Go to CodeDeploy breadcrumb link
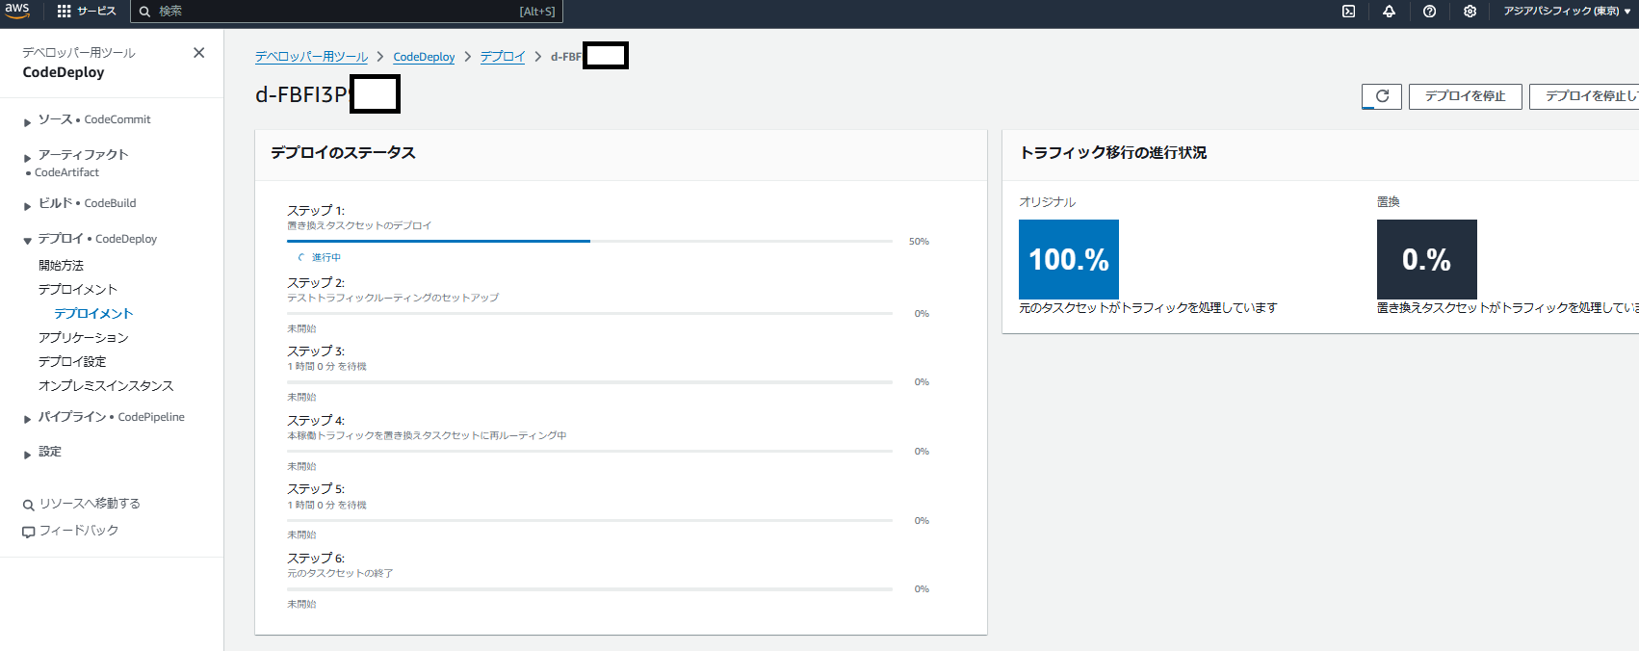 (x=424, y=57)
